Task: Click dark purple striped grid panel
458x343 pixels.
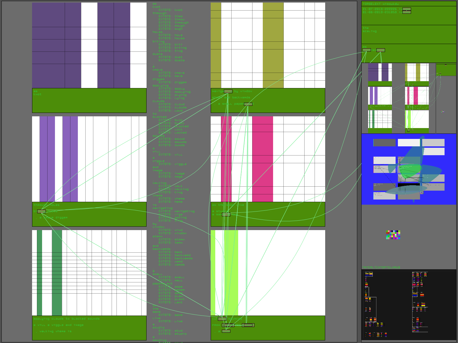Action: 89,45
